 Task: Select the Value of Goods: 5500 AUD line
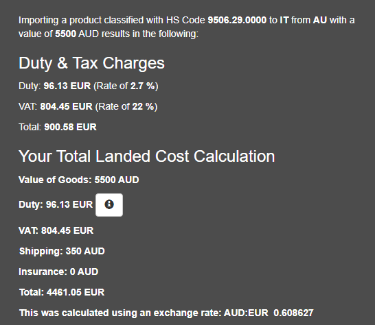pos(79,180)
